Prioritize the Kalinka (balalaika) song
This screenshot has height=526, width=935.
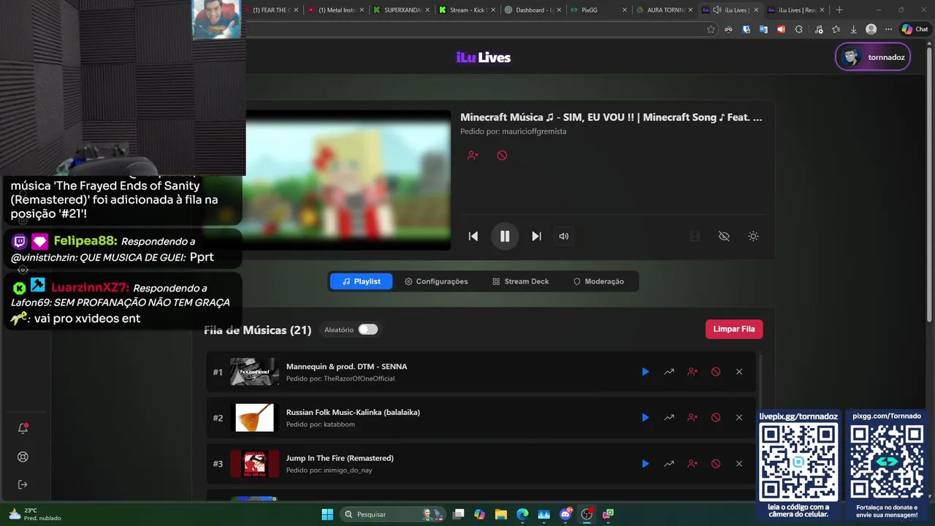669,418
